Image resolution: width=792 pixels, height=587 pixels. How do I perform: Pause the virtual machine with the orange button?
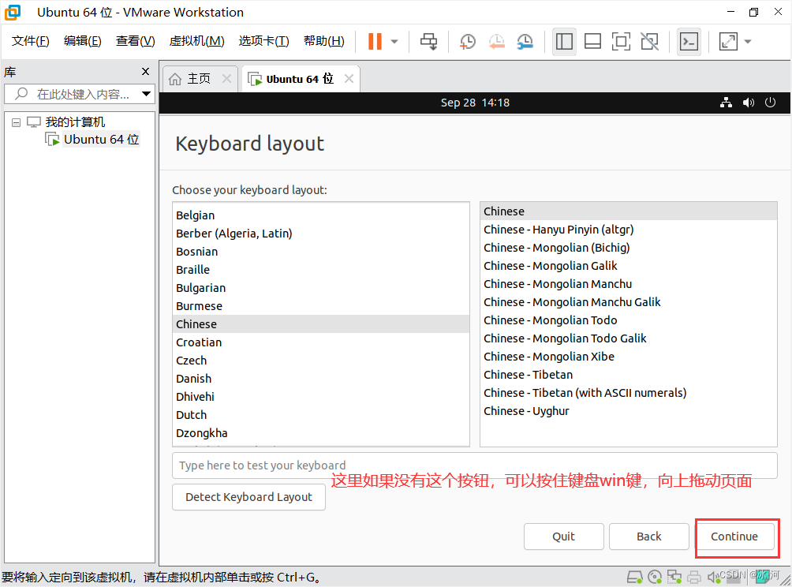coord(375,42)
